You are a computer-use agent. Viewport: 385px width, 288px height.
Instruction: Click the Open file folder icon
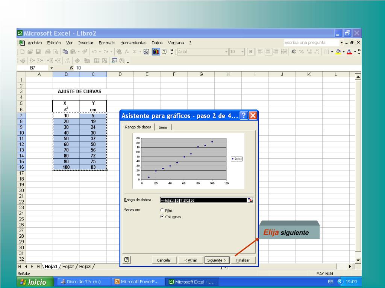(30, 51)
